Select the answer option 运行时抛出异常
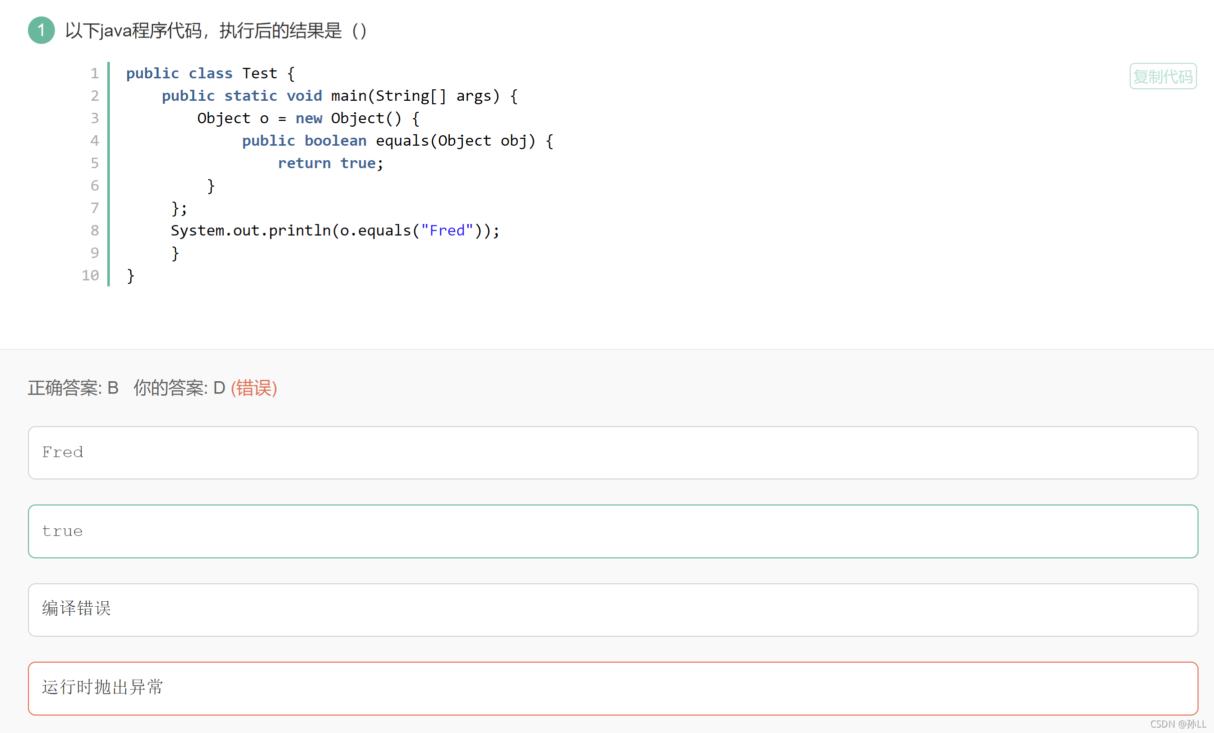This screenshot has height=733, width=1214. click(613, 689)
